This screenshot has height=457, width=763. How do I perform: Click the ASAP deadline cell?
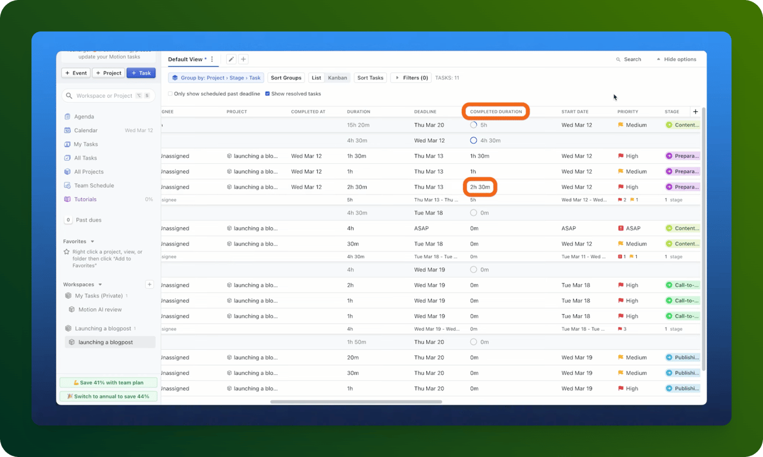tap(421, 228)
